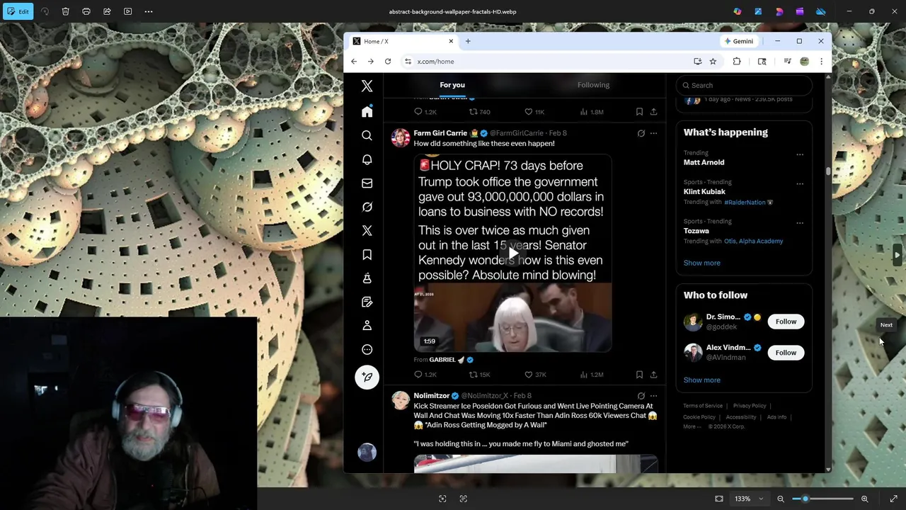Switch to the Following tab

(593, 85)
